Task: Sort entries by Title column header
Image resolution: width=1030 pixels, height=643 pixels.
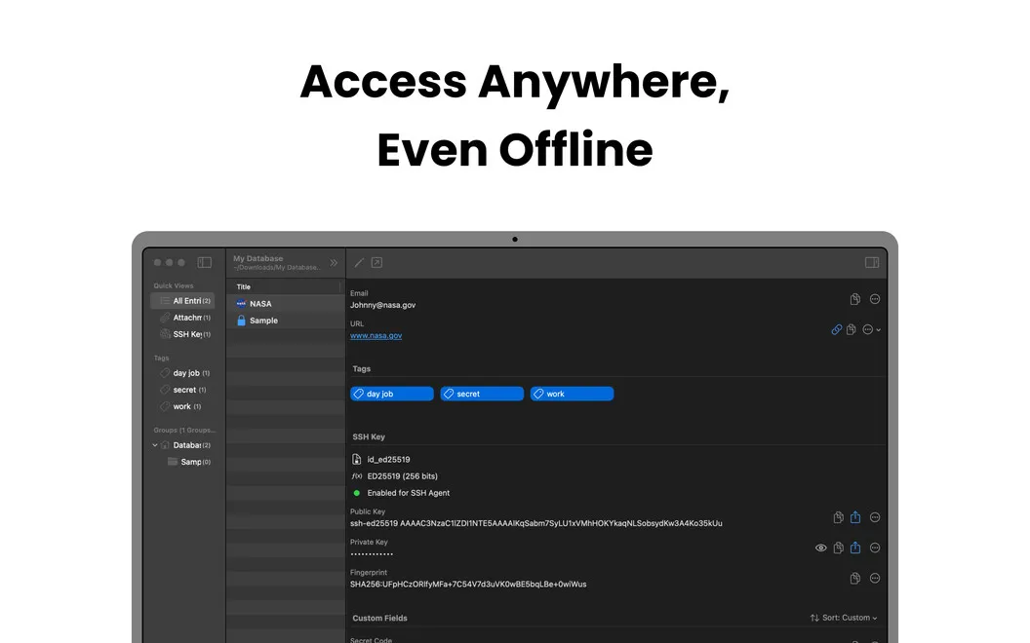Action: pos(286,286)
